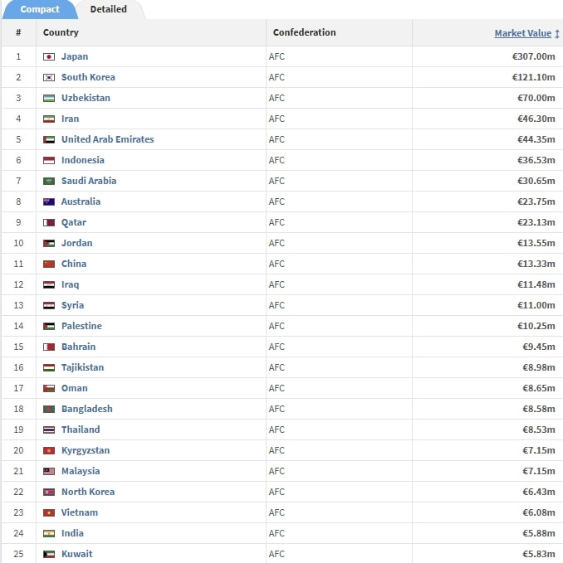Screen dimensions: 563x563
Task: Open the Indonesia country link
Action: tap(83, 160)
